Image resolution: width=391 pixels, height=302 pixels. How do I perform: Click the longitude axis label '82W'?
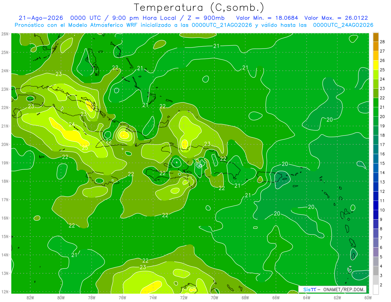click(x=30, y=297)
